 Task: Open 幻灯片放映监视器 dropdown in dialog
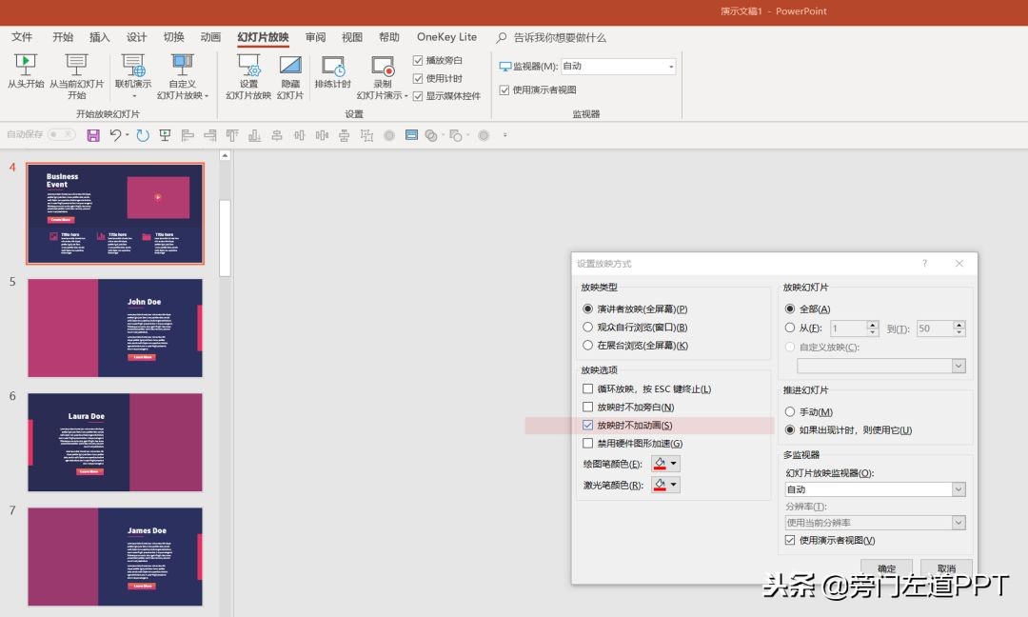click(x=960, y=488)
